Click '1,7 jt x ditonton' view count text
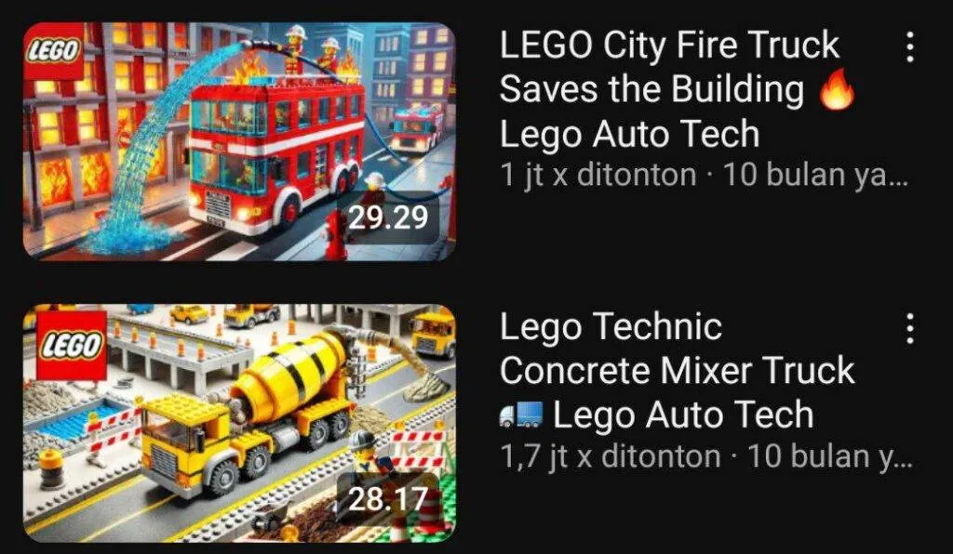953x554 pixels. 610,457
